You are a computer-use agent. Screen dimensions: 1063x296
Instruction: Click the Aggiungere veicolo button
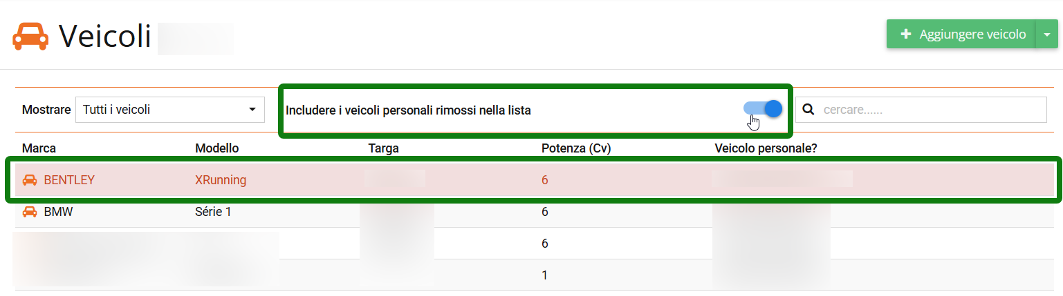[x=961, y=34]
